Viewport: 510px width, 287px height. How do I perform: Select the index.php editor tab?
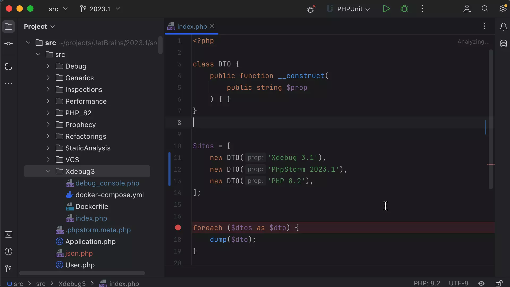point(192,27)
